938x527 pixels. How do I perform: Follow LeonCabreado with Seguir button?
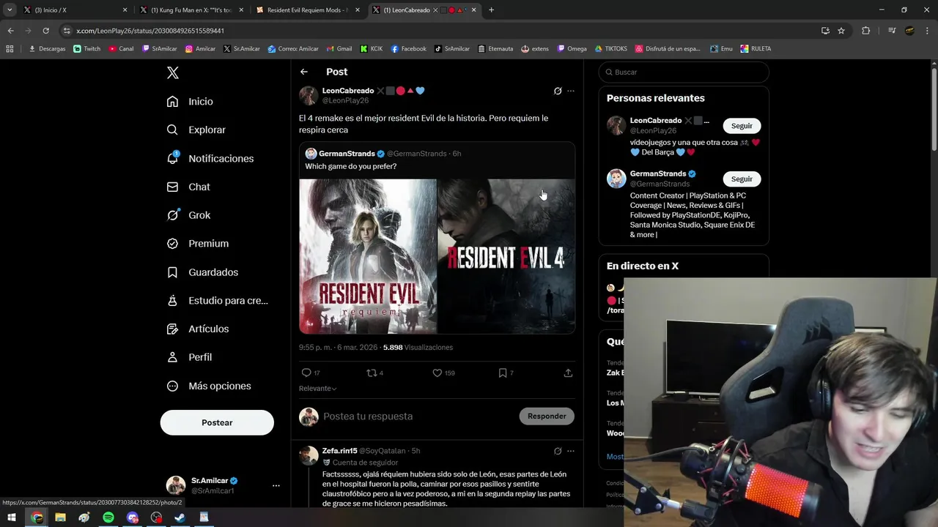coord(742,126)
